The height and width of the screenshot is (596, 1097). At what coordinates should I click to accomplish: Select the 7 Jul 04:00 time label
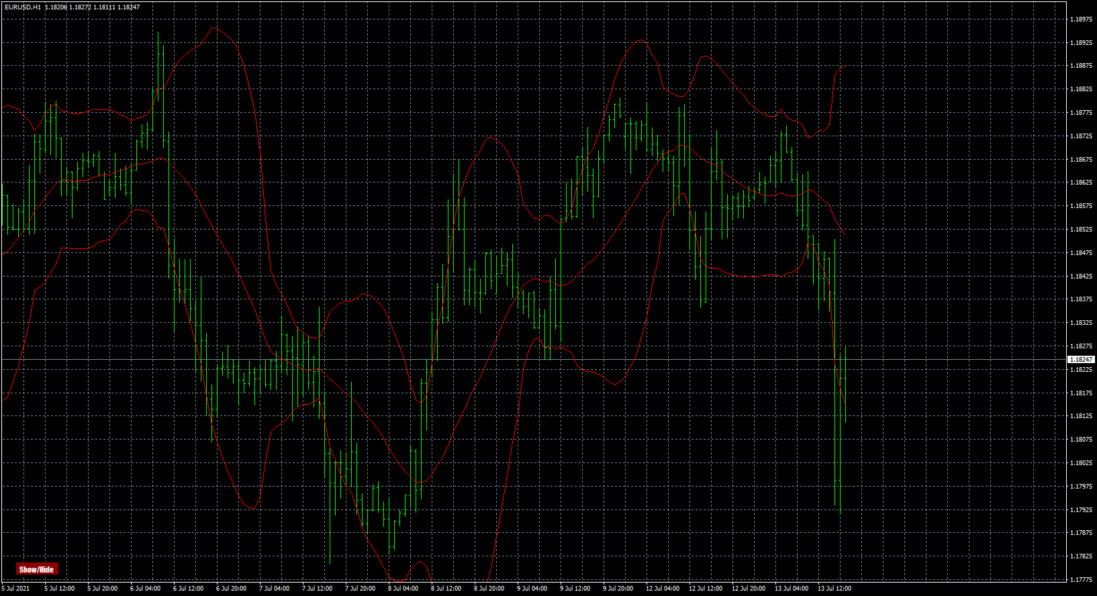274,589
